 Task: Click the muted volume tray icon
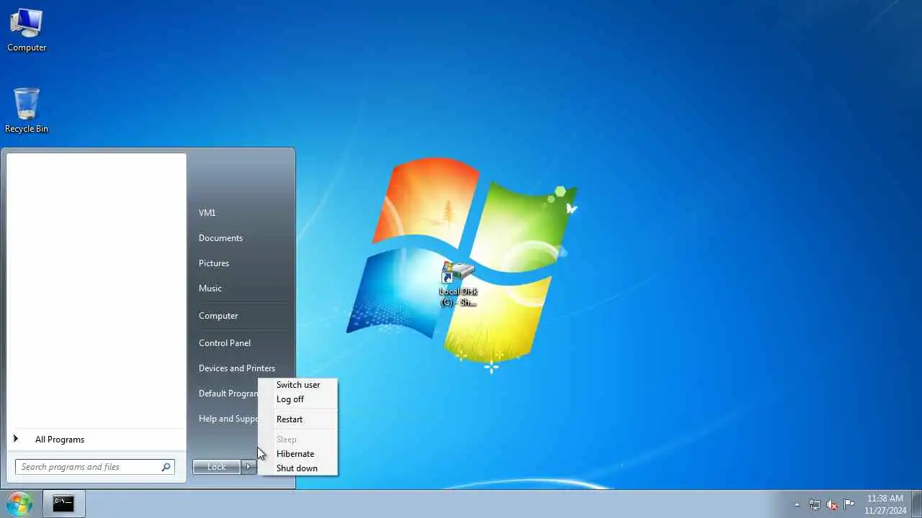832,504
